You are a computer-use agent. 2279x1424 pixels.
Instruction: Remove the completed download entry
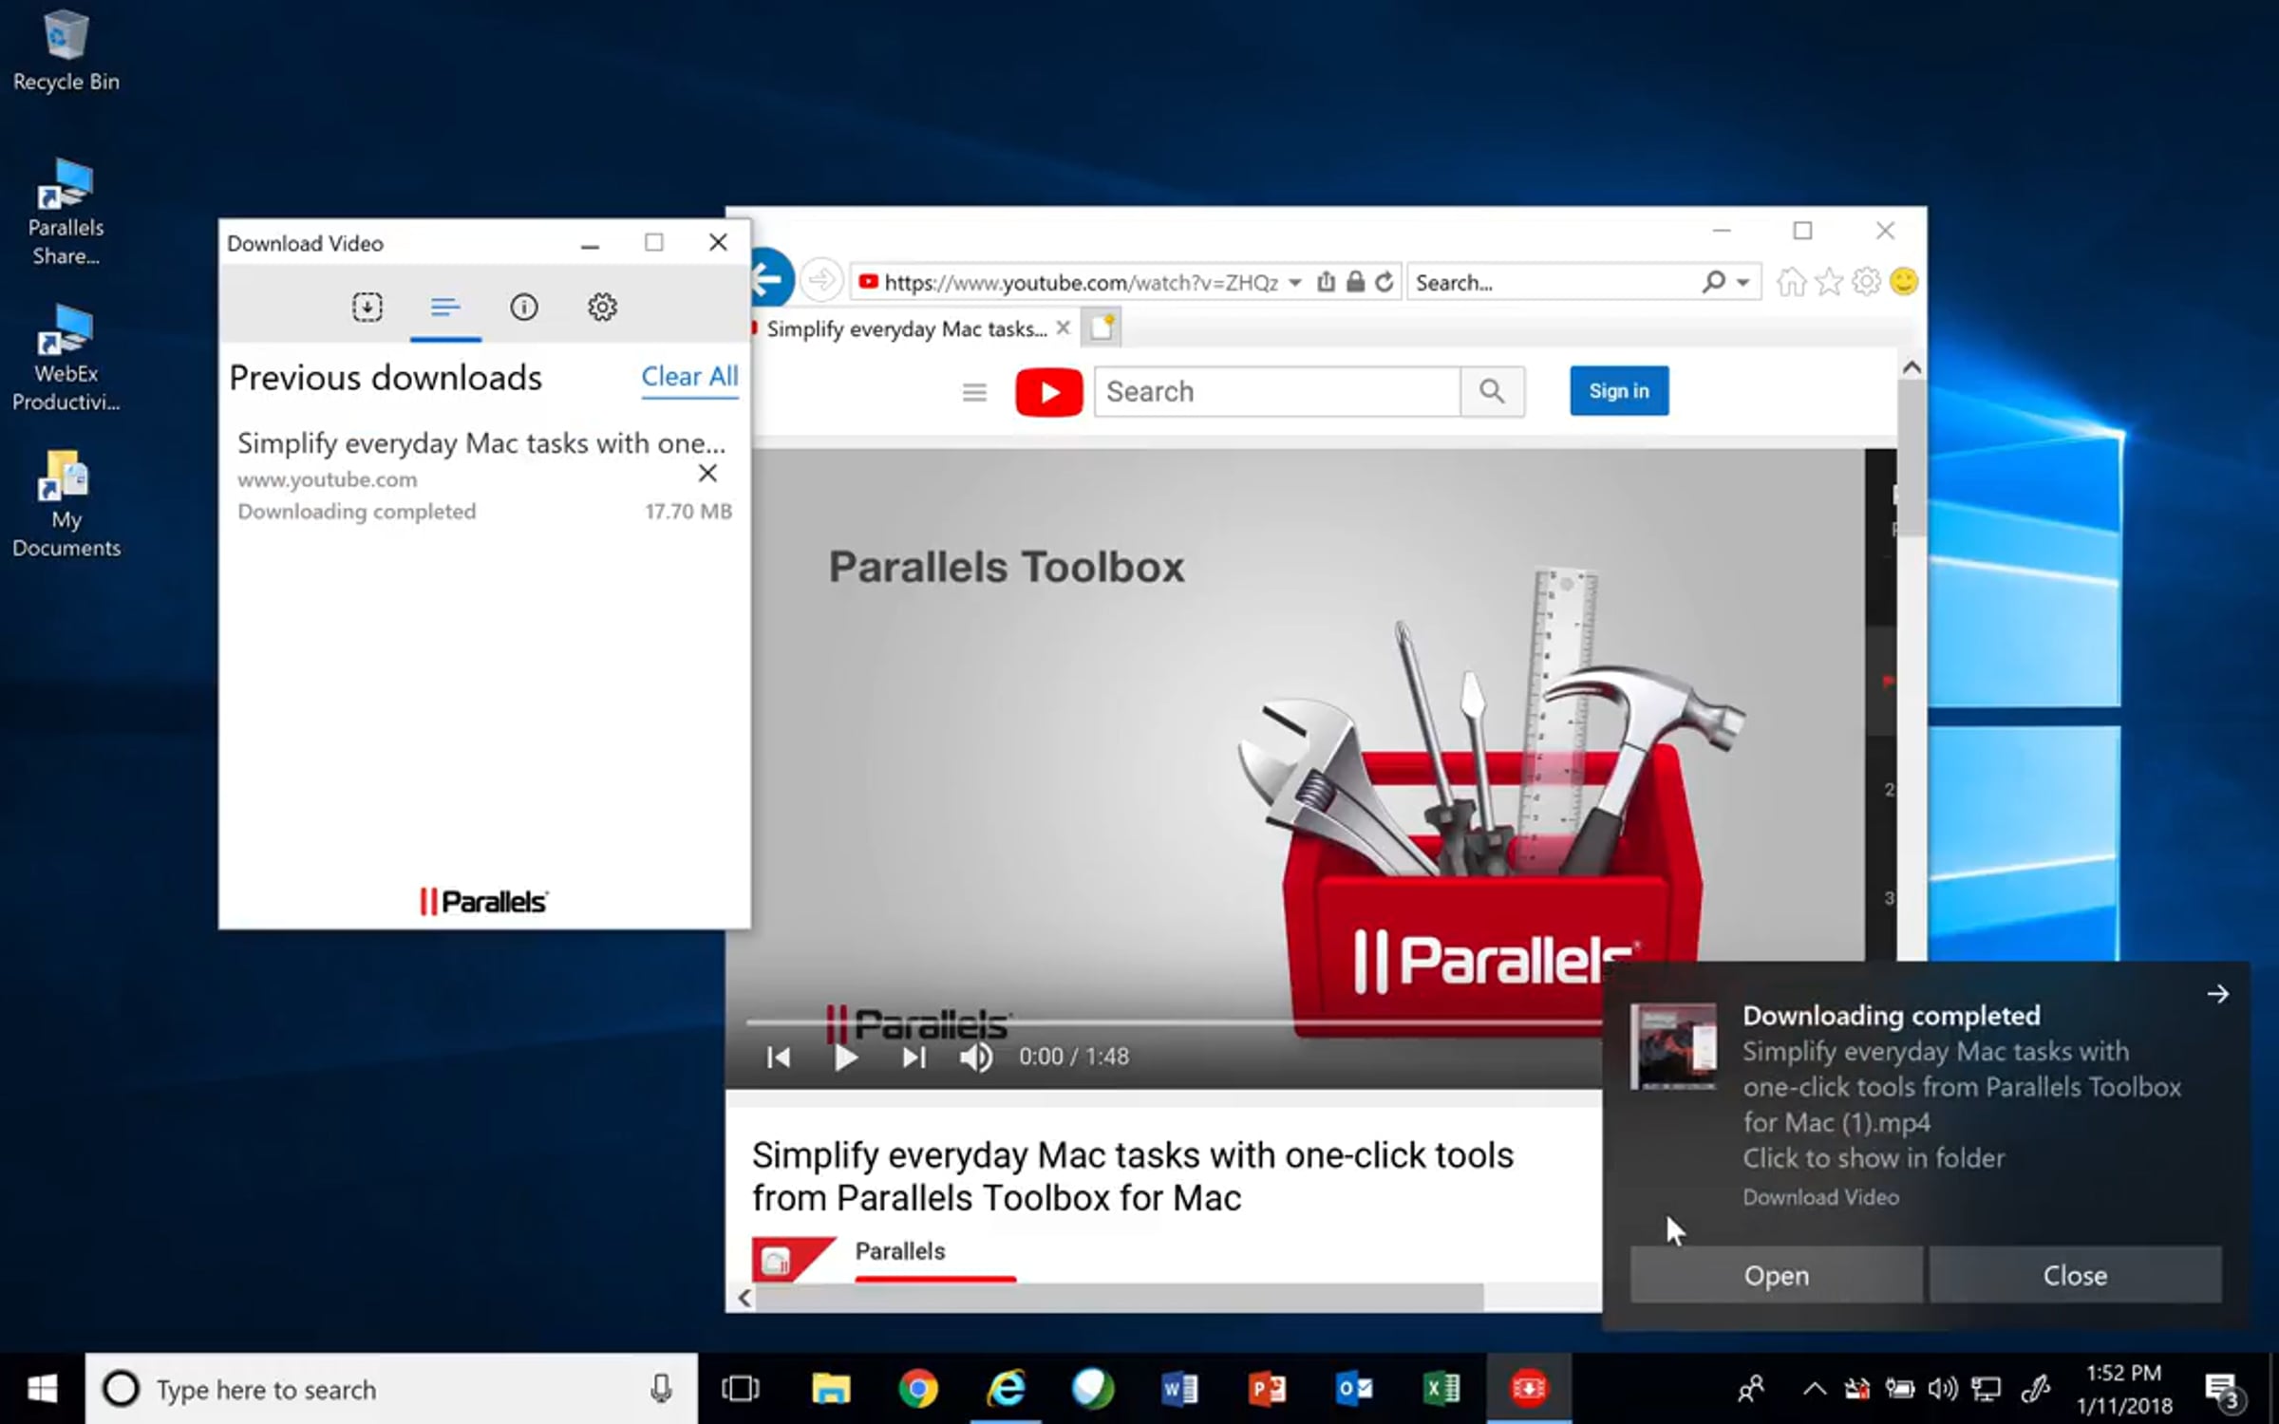point(707,473)
